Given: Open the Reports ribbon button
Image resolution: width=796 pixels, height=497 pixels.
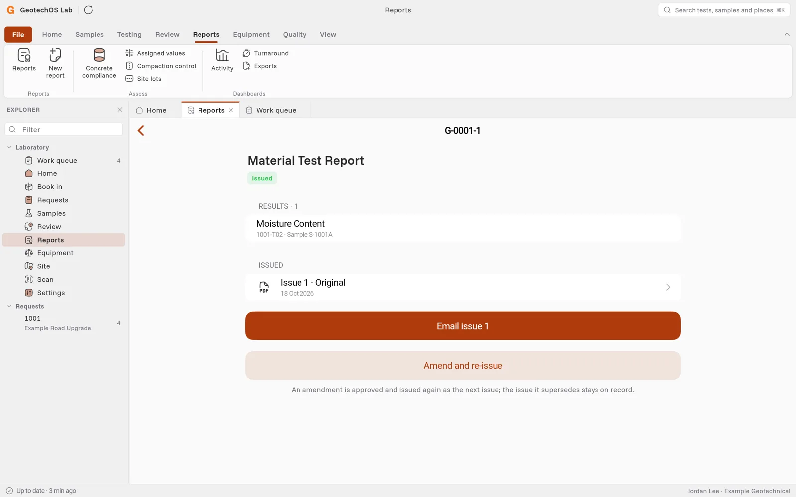Looking at the screenshot, I should pos(24,60).
